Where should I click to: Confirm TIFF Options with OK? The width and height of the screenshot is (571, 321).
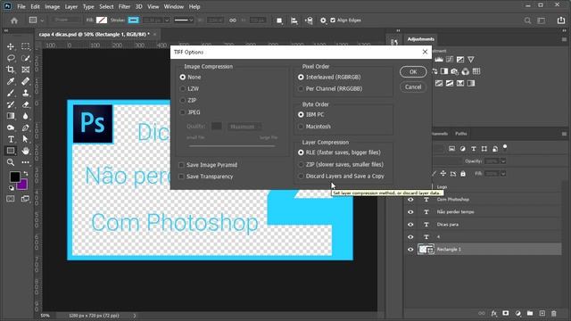click(x=413, y=71)
